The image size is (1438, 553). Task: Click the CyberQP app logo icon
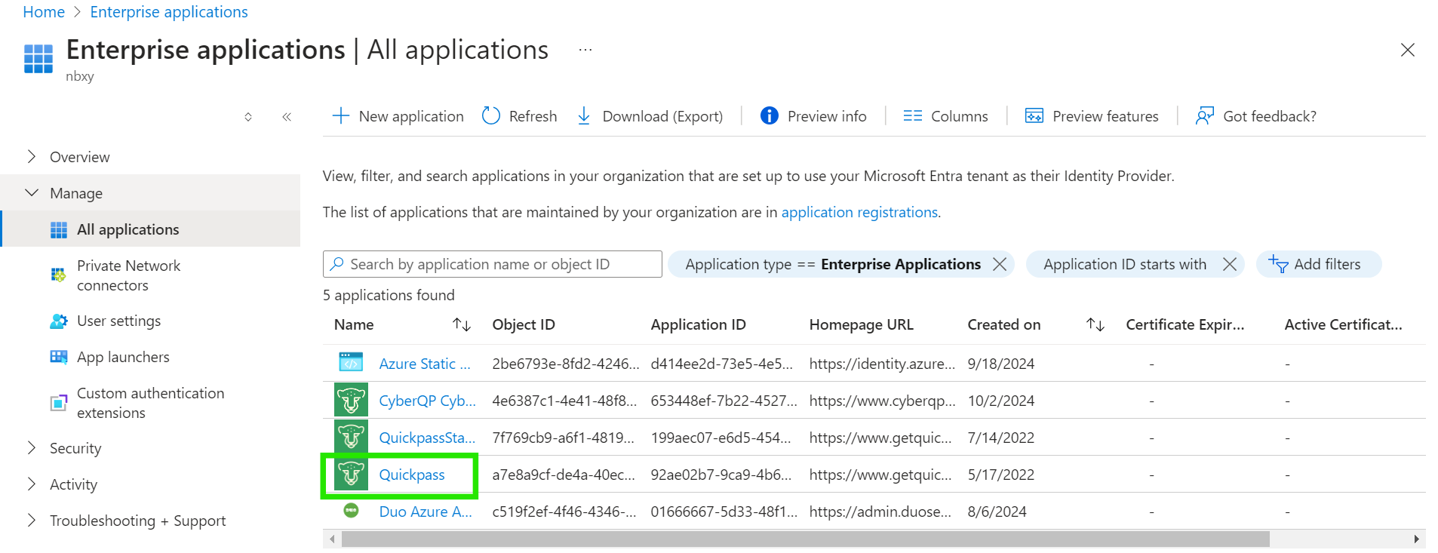pos(351,400)
